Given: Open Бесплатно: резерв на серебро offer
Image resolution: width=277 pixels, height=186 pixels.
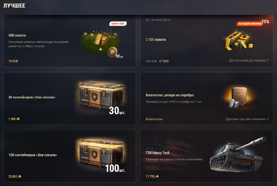Looking at the screenshot, I should point(170,95).
